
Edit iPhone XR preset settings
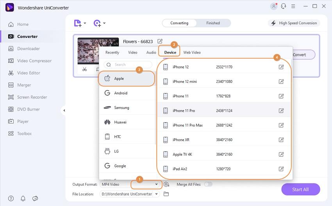click(x=281, y=140)
